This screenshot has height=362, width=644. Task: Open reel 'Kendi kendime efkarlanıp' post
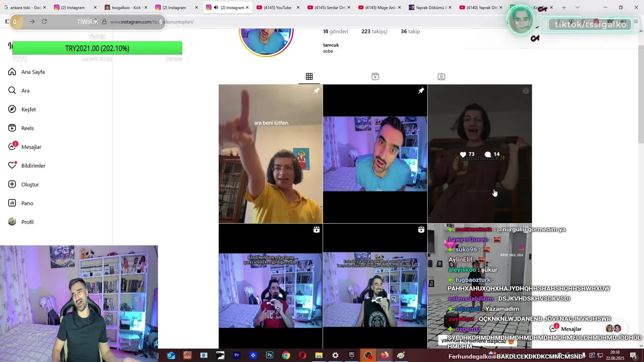pos(271,286)
